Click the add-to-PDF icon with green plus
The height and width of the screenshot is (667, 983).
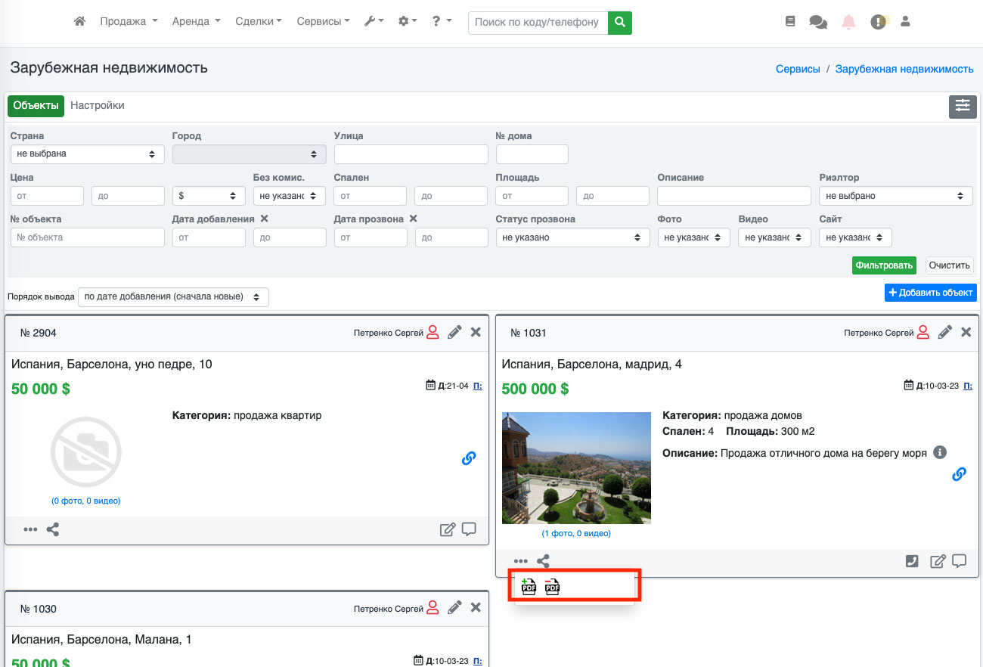point(529,586)
